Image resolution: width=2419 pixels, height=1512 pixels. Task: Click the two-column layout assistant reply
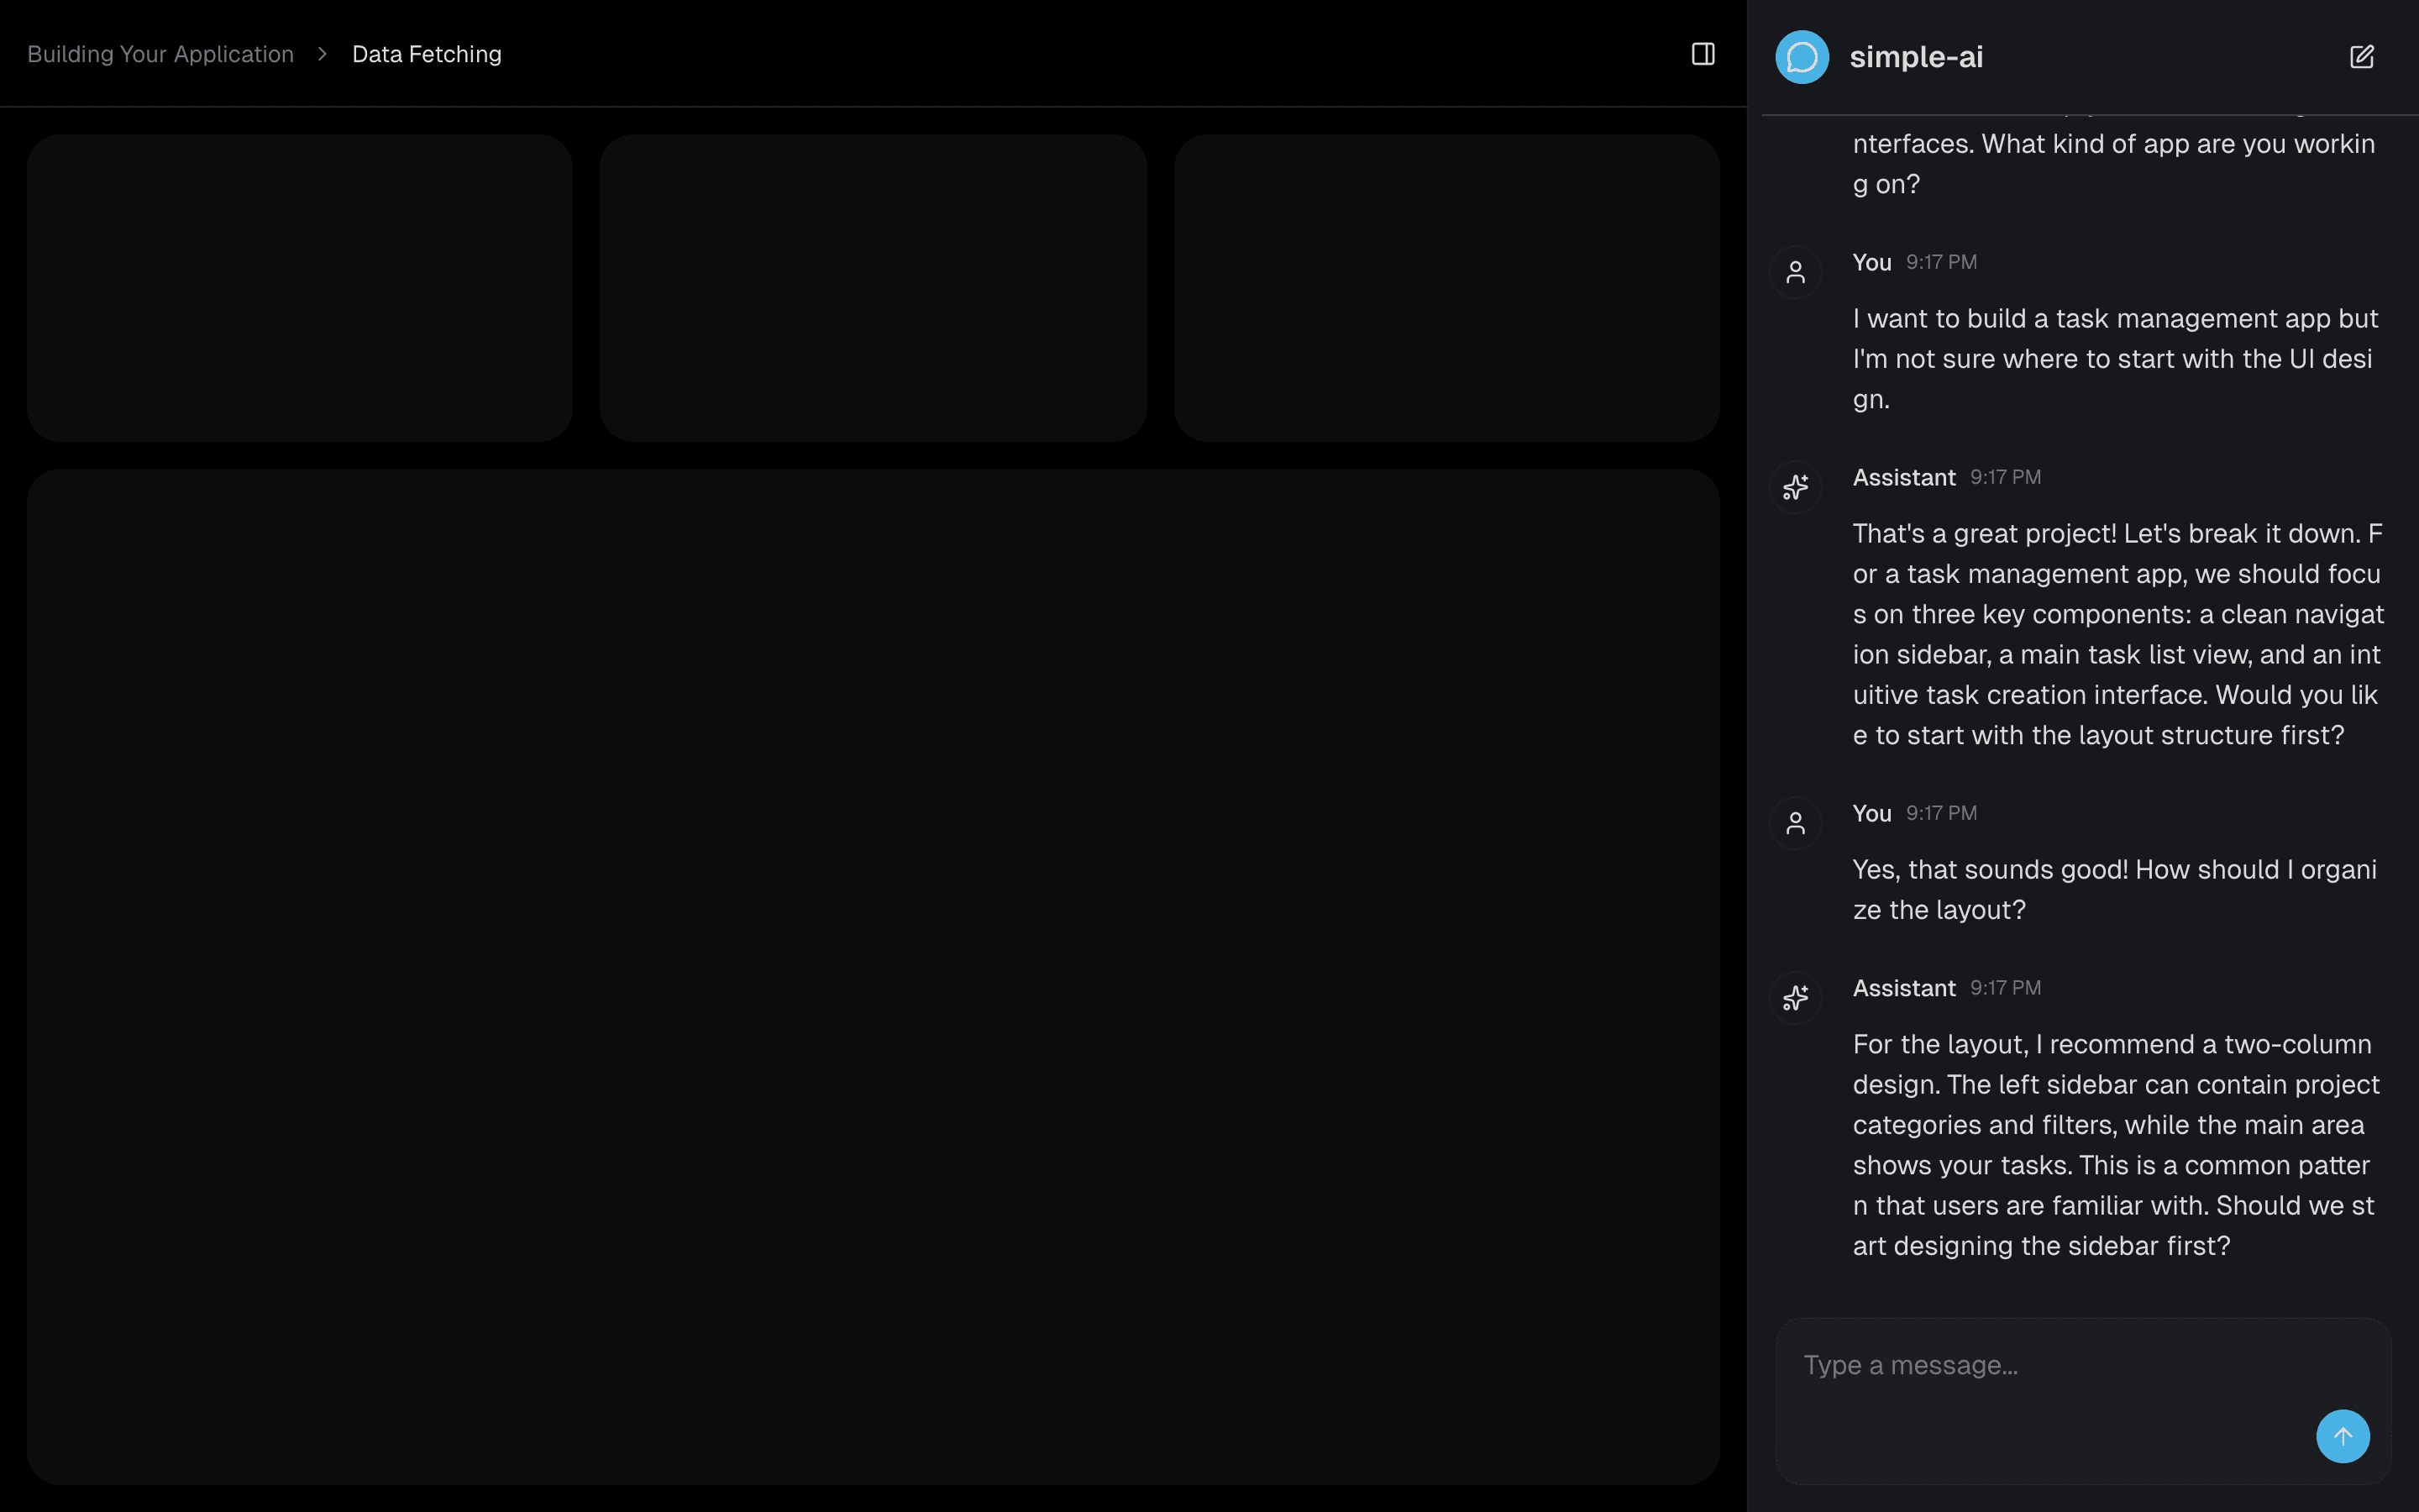click(x=2114, y=1145)
